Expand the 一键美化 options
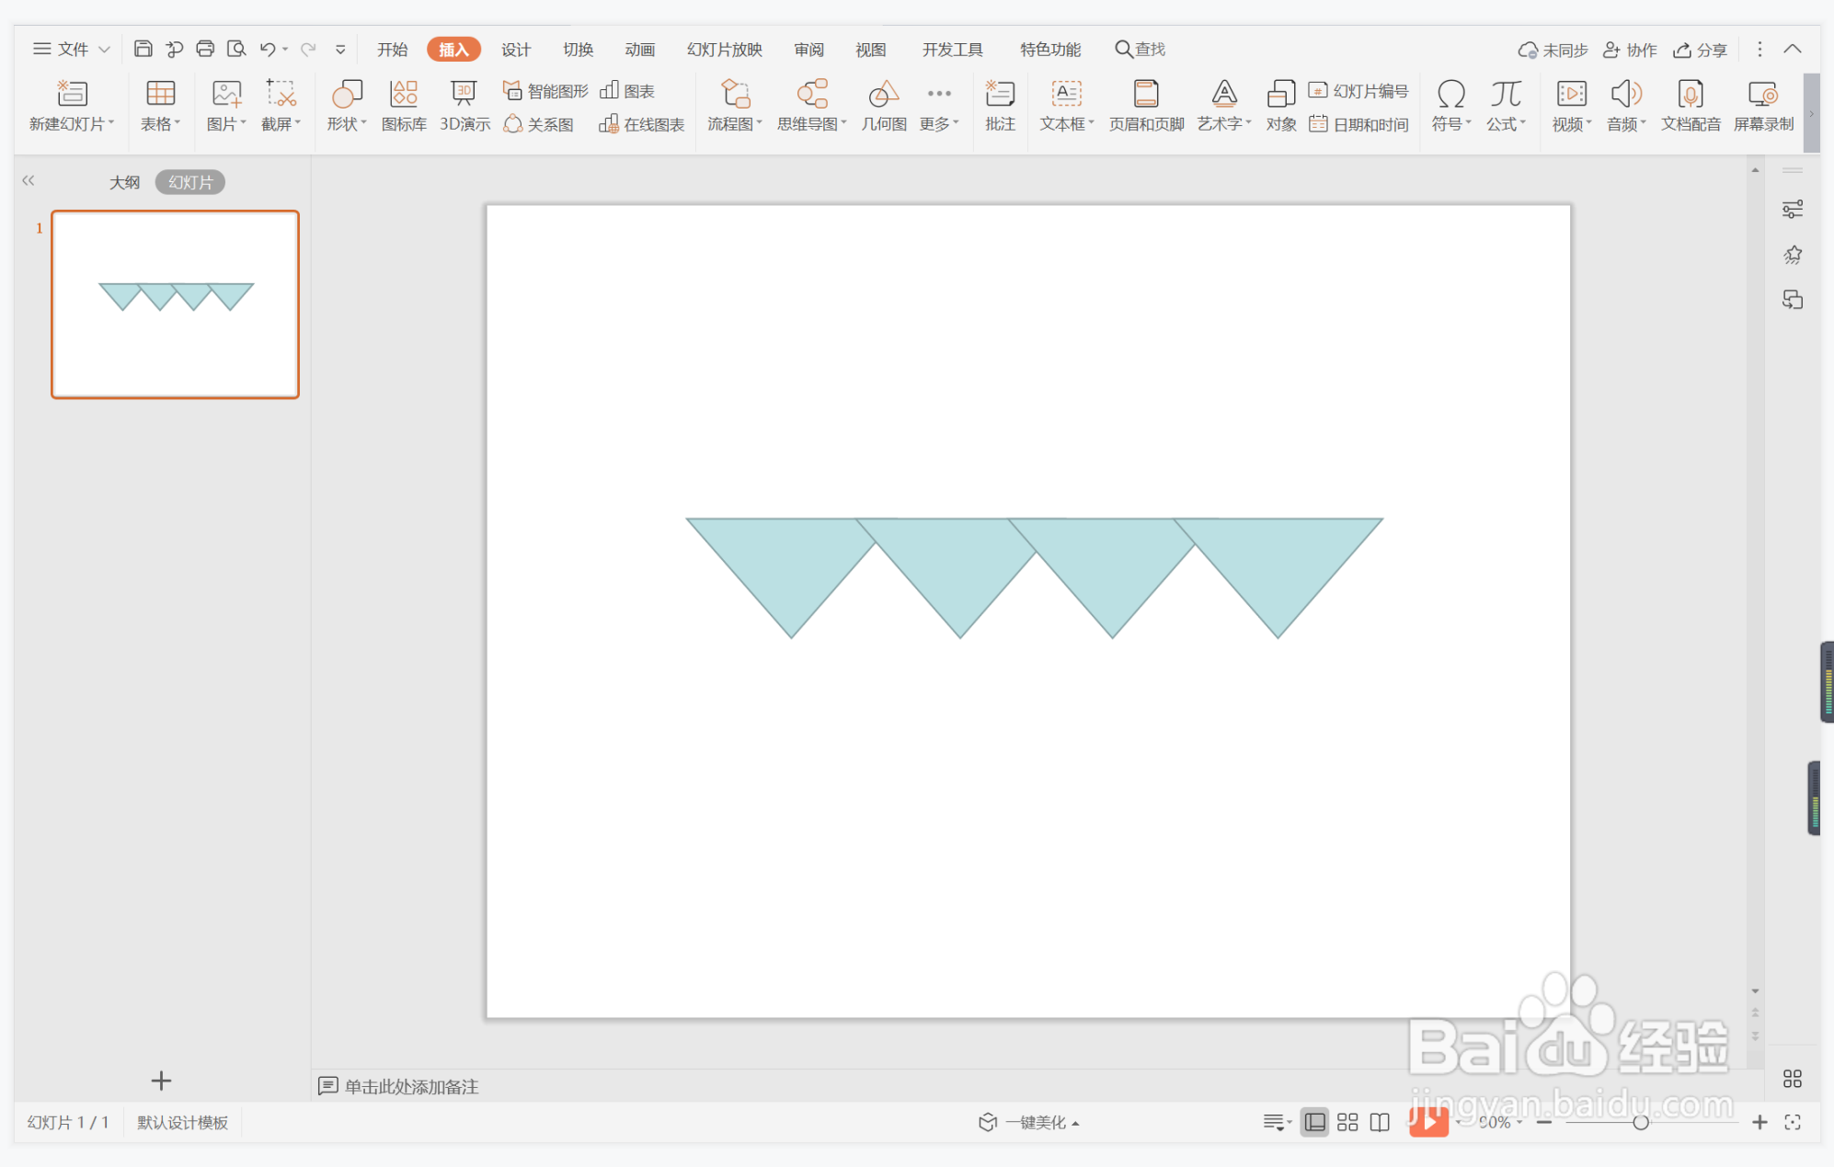Image resolution: width=1834 pixels, height=1167 pixels. 1076,1123
